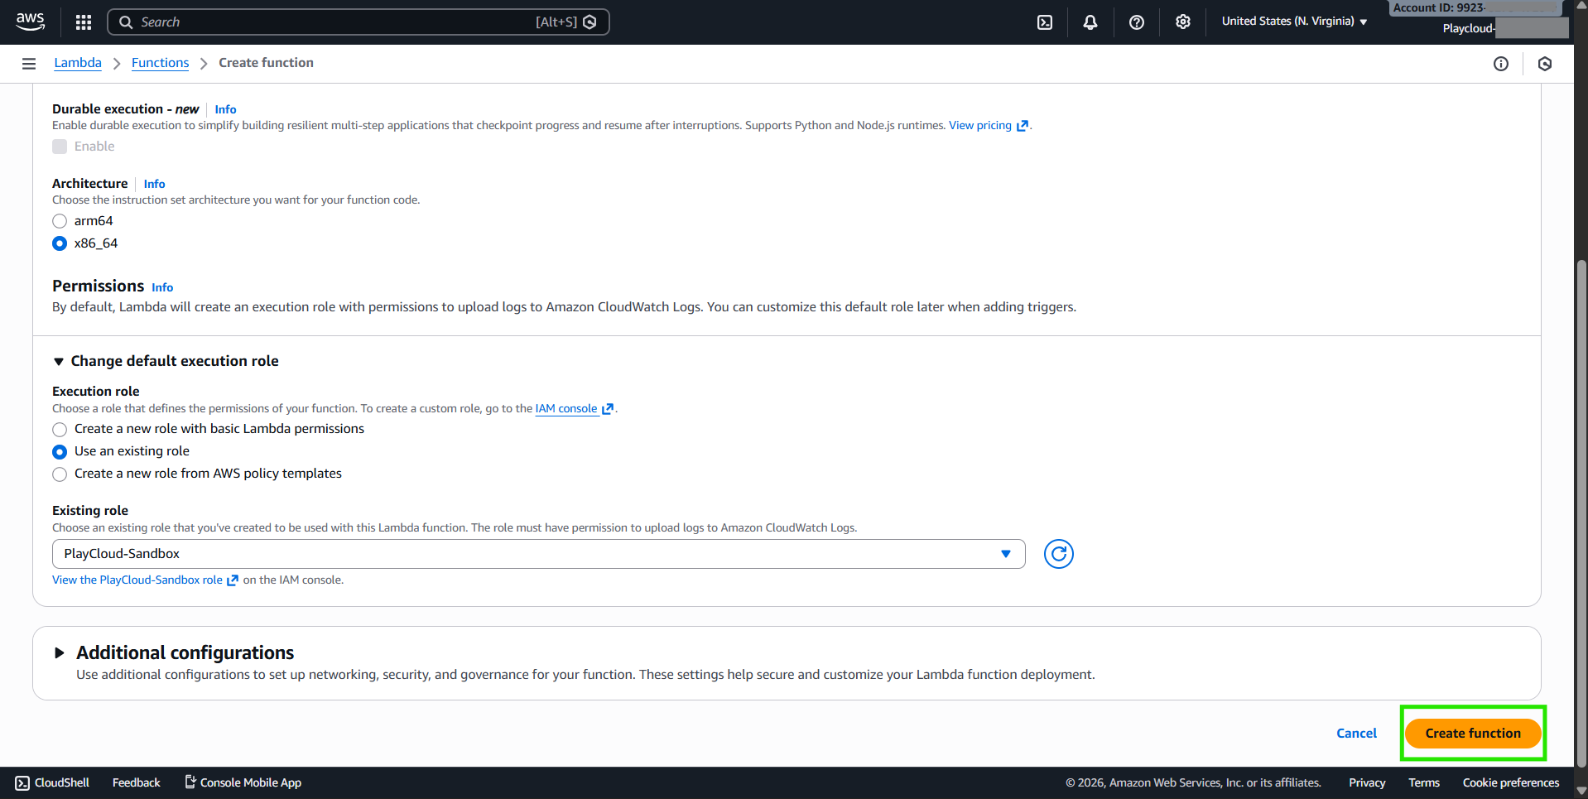Select Create a new role with basic Lambda permissions
Viewport: 1588px width, 799px height.
click(x=60, y=430)
